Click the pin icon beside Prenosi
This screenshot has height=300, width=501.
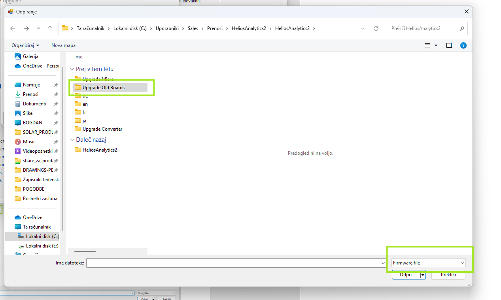pos(56,94)
